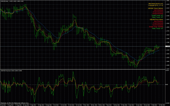Click the 6 Jan 2012 date label

(131, 105)
